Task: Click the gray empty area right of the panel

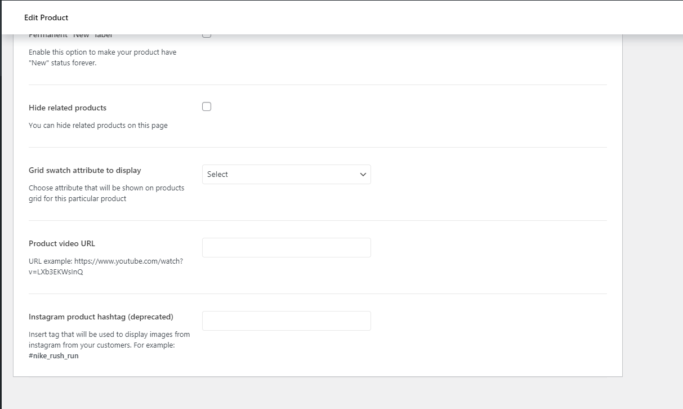Action: point(652,225)
